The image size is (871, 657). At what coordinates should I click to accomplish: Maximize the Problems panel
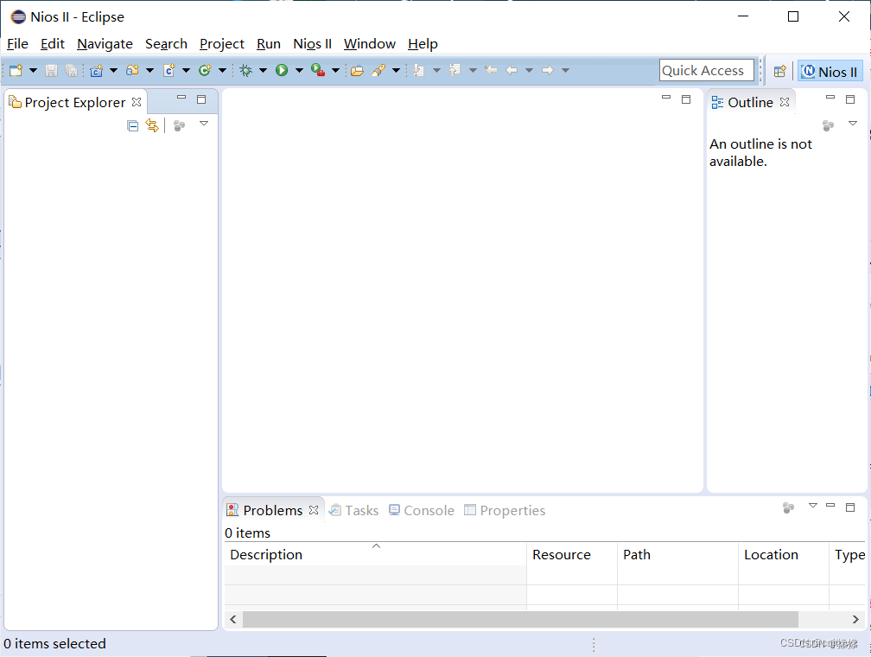coord(850,507)
